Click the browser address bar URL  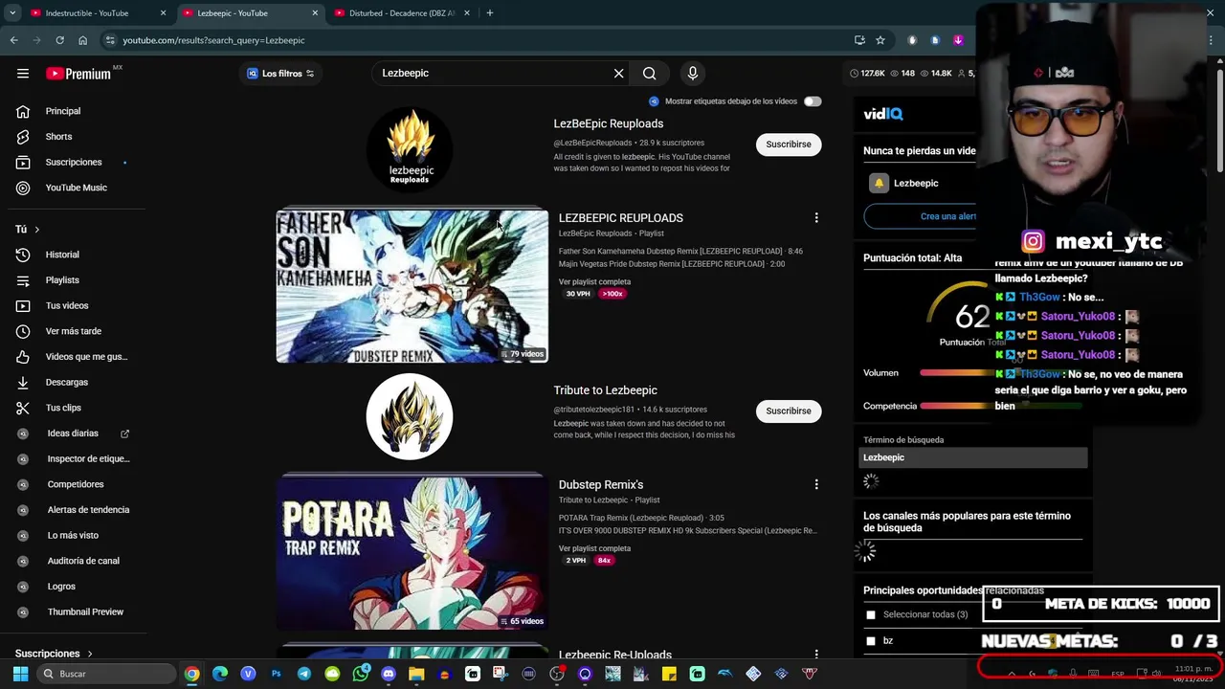click(x=214, y=41)
